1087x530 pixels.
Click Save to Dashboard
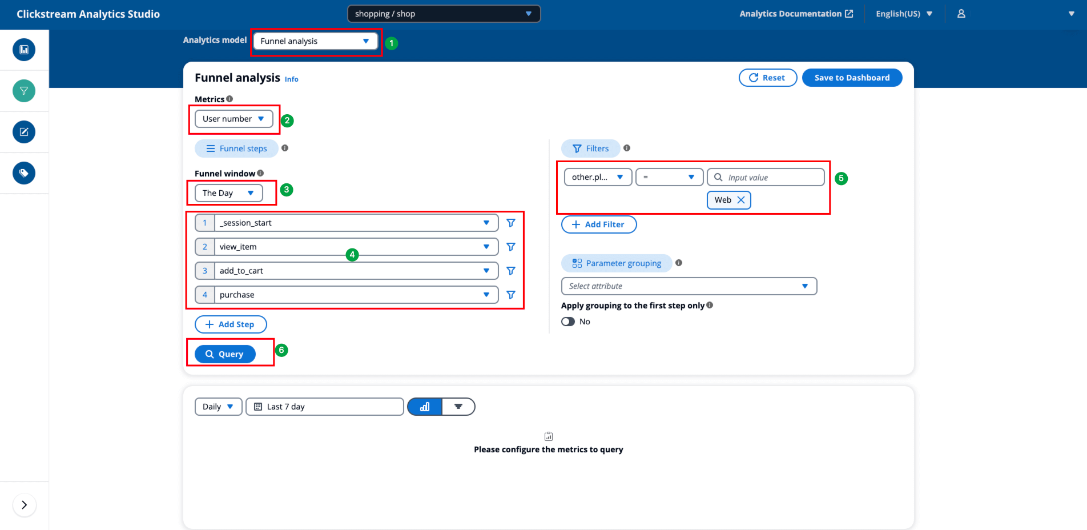(x=852, y=78)
